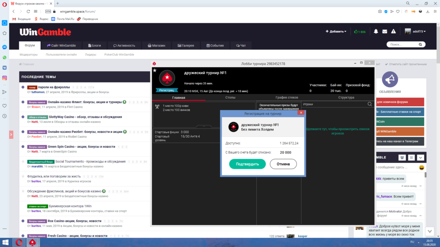Click the player search magnifier icon

[370, 104]
